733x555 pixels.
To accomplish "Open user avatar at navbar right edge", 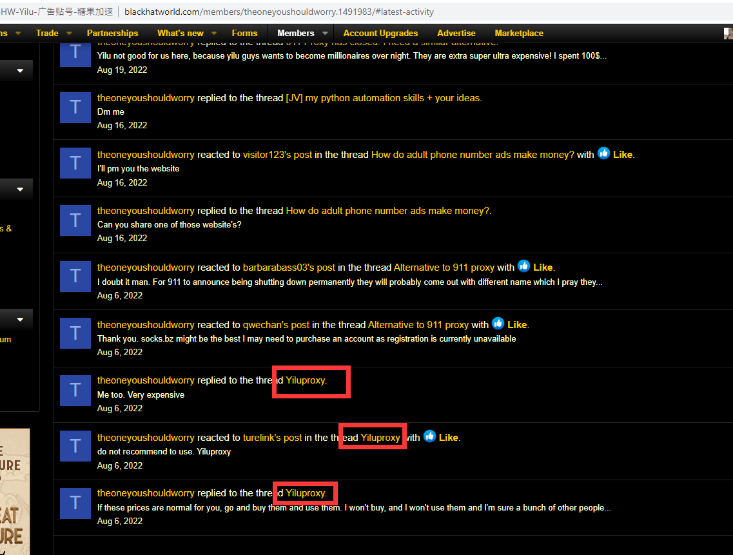I will 728,34.
